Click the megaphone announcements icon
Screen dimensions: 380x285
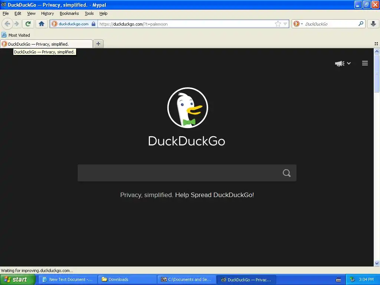pos(340,63)
